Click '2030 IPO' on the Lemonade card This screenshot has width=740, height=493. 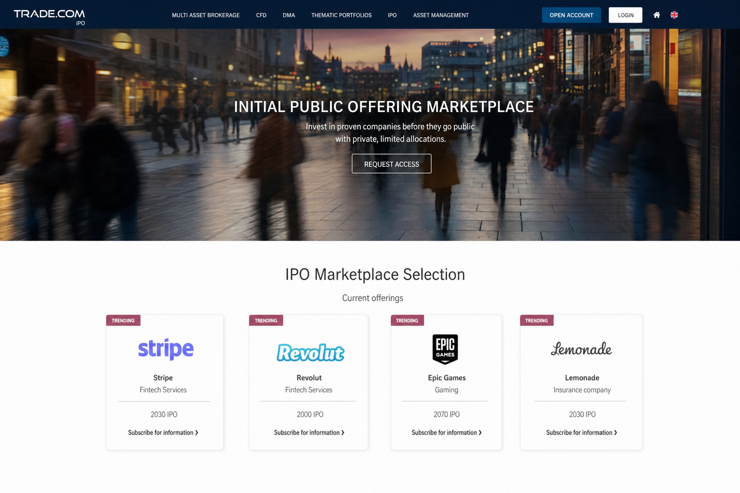click(x=582, y=415)
